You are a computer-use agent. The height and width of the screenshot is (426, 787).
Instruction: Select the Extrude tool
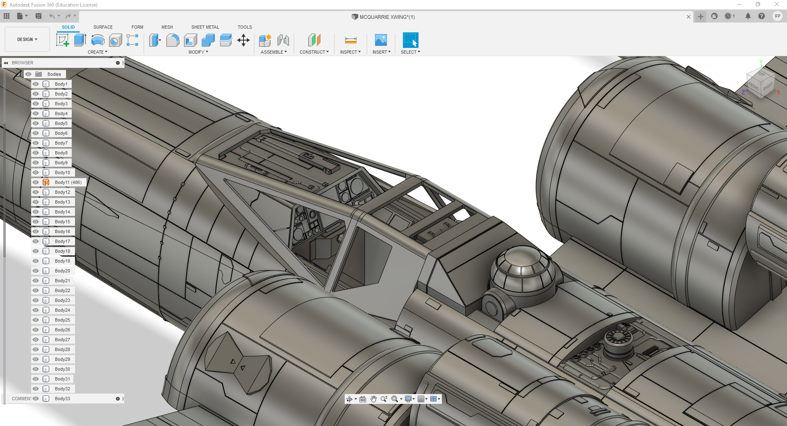(80, 40)
